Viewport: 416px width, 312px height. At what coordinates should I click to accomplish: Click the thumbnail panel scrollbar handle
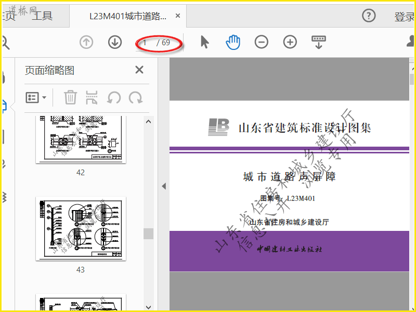[x=149, y=233]
